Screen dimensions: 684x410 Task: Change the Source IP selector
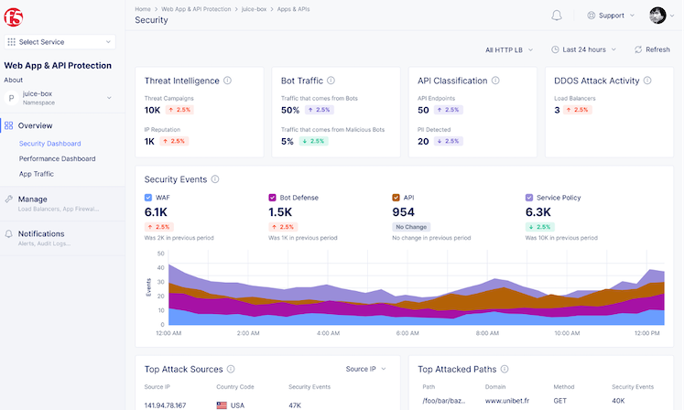pyautogui.click(x=365, y=369)
